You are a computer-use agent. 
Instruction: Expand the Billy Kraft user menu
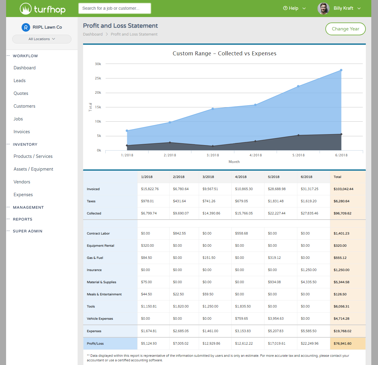coord(359,9)
